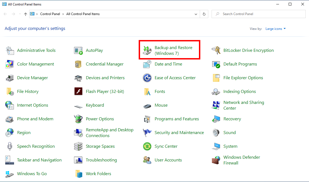Click the BitLocker Drive Encryption icon
309x182 pixels.
click(x=216, y=50)
